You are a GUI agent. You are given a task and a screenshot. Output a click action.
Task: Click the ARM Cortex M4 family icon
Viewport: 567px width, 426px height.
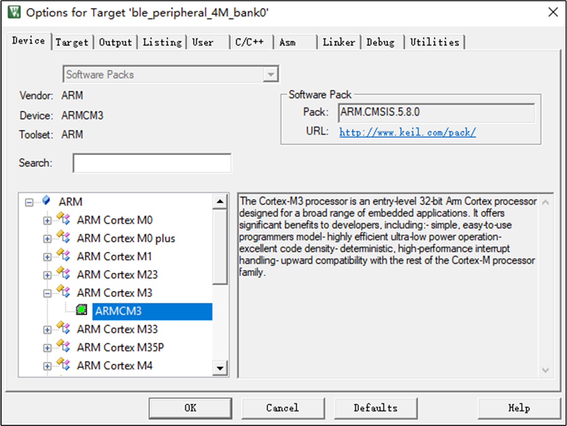(63, 365)
